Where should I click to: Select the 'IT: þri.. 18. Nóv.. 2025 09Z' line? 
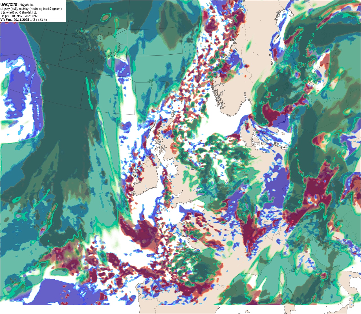(x=19, y=16)
